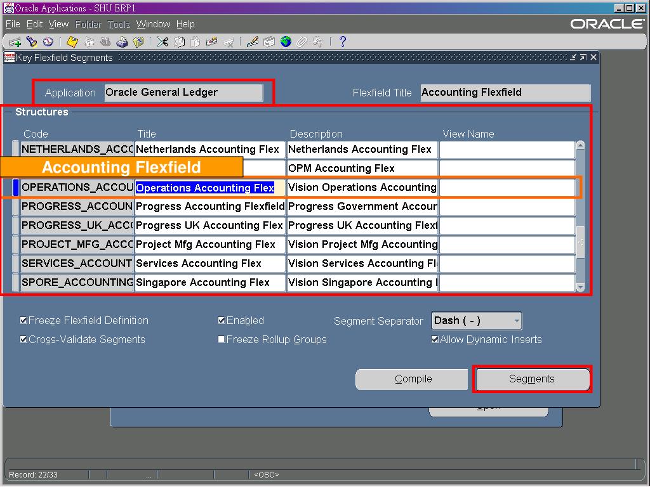Click description Progress Government Accoun
Image resolution: width=650 pixels, height=487 pixels.
[362, 207]
